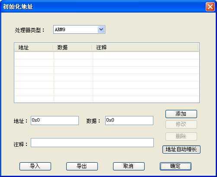This screenshot has height=177, width=217.
Task: Select ARM9 text in the processor combo box
Action: [x=60, y=29]
